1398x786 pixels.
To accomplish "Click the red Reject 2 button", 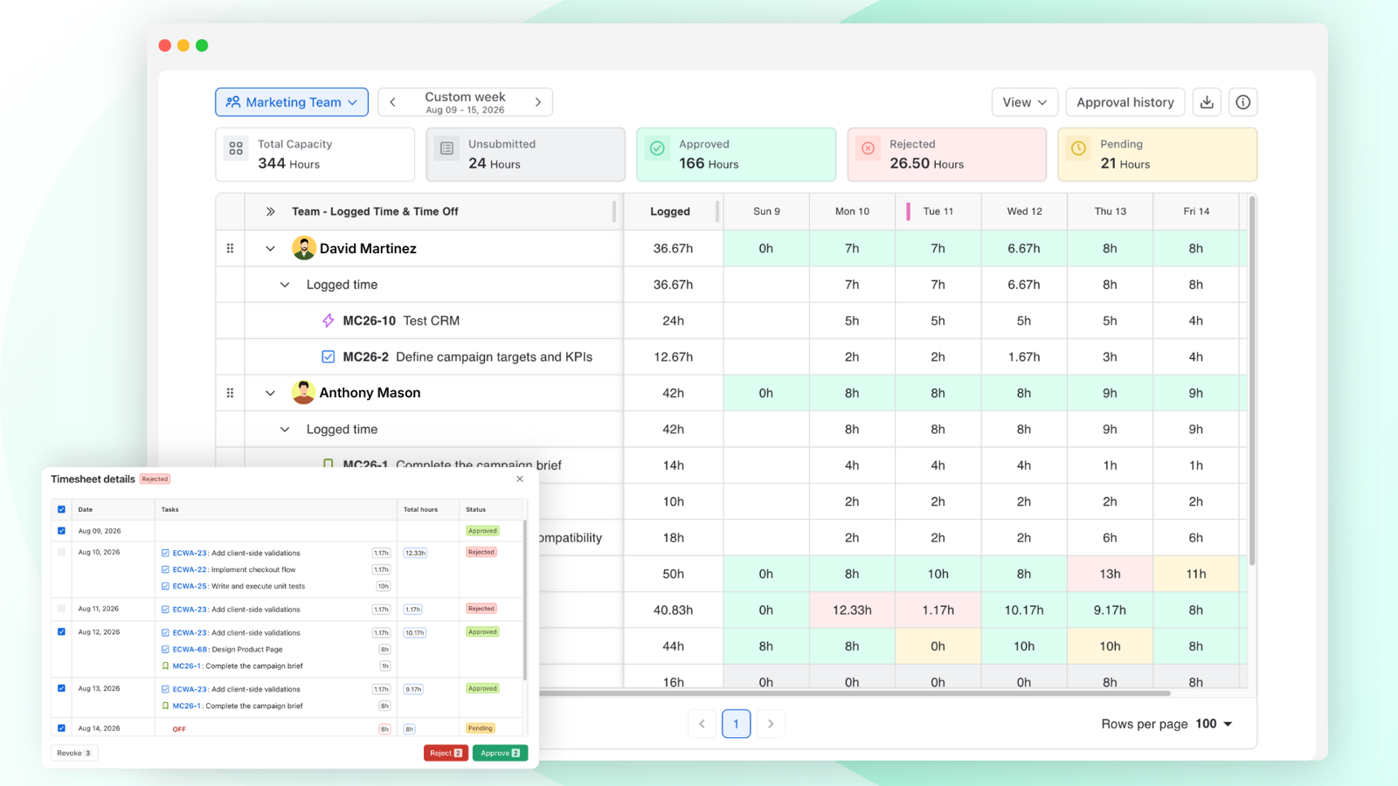I will [x=446, y=753].
